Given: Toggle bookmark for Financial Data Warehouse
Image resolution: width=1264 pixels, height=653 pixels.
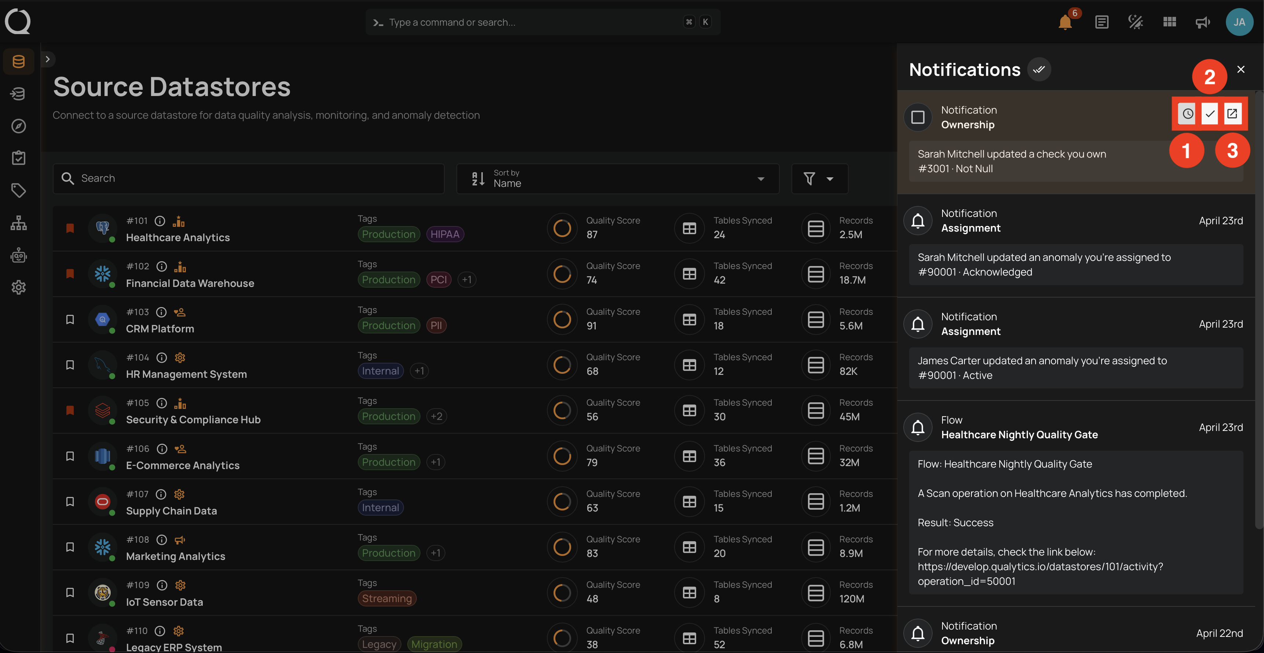Looking at the screenshot, I should pyautogui.click(x=70, y=274).
